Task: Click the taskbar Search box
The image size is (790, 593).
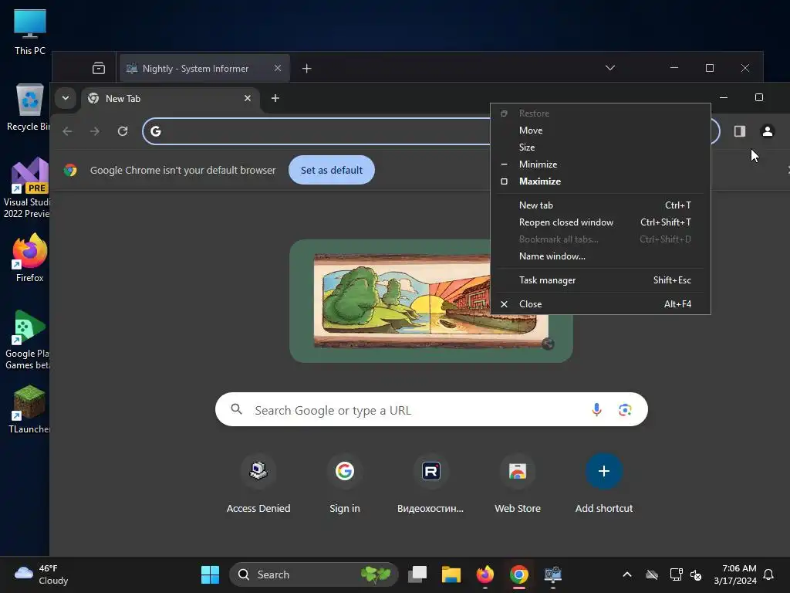Action: tap(313, 574)
